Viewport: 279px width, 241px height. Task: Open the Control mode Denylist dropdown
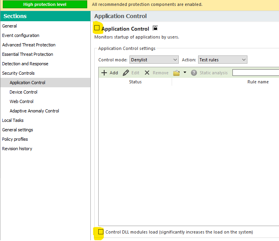[x=154, y=60]
